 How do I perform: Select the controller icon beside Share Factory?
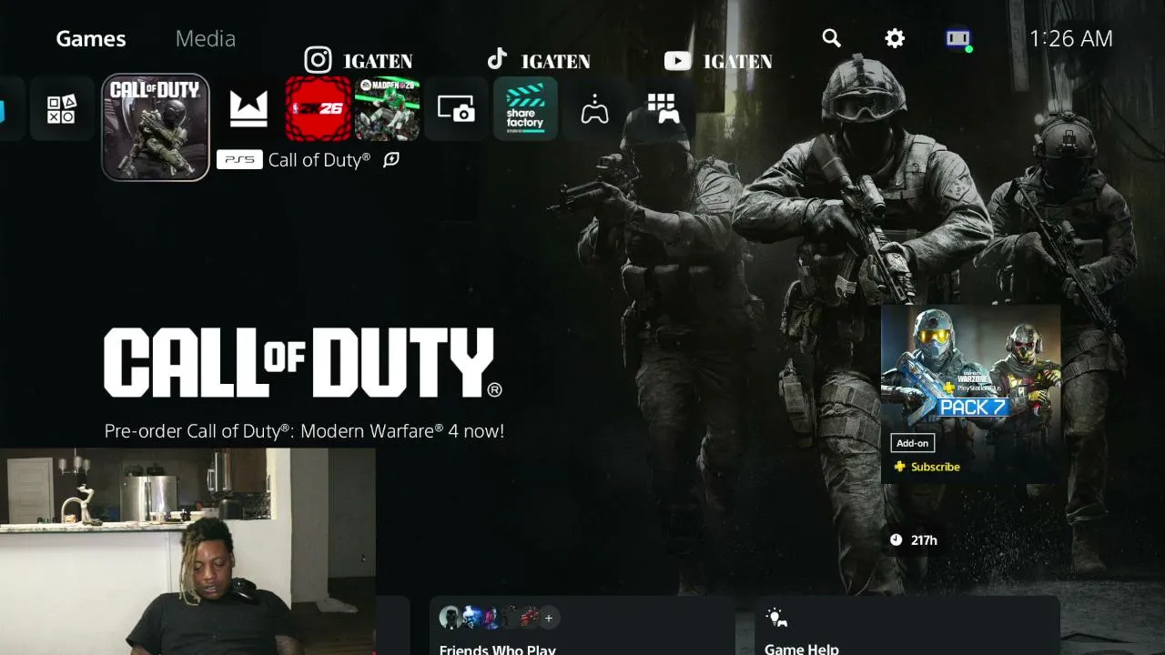tap(594, 109)
